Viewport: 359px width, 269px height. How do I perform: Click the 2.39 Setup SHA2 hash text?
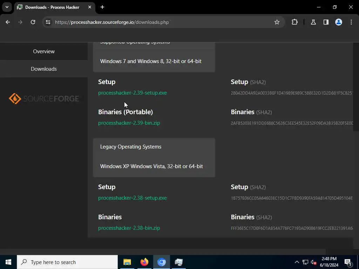292,93
